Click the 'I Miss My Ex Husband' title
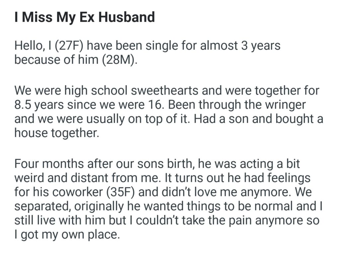Viewport: 340px width, 256px height. point(85,17)
